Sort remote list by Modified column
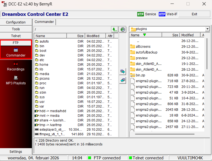 point(95,36)
